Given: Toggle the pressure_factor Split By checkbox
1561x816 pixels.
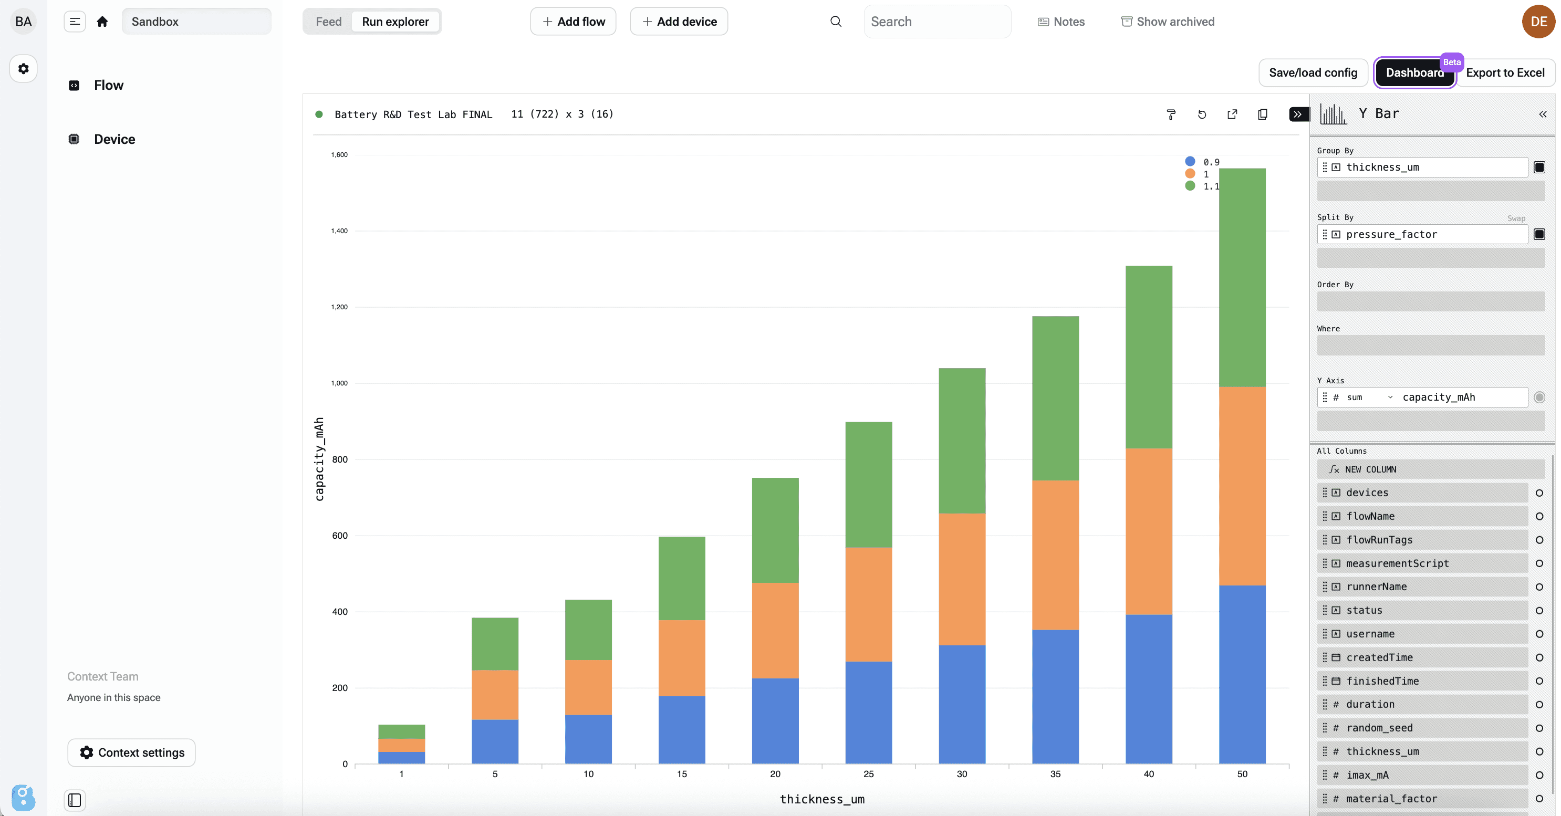Looking at the screenshot, I should 1539,234.
